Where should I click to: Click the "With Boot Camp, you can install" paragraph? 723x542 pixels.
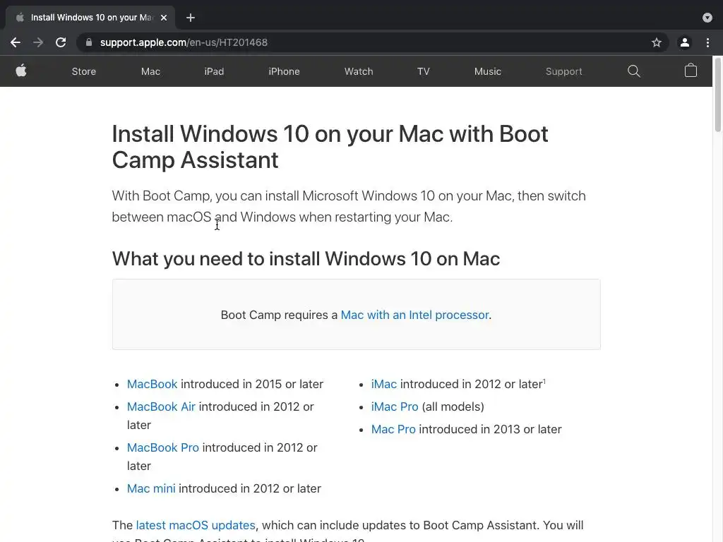[349, 206]
